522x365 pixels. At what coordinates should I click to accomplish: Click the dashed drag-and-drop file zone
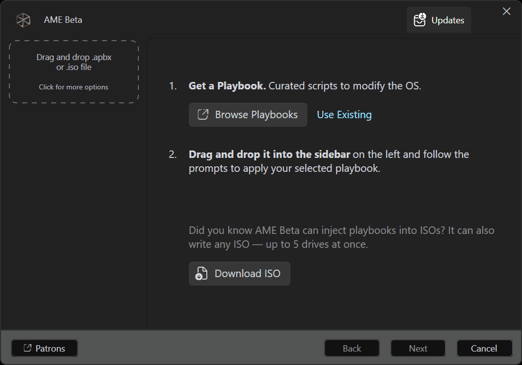click(74, 72)
